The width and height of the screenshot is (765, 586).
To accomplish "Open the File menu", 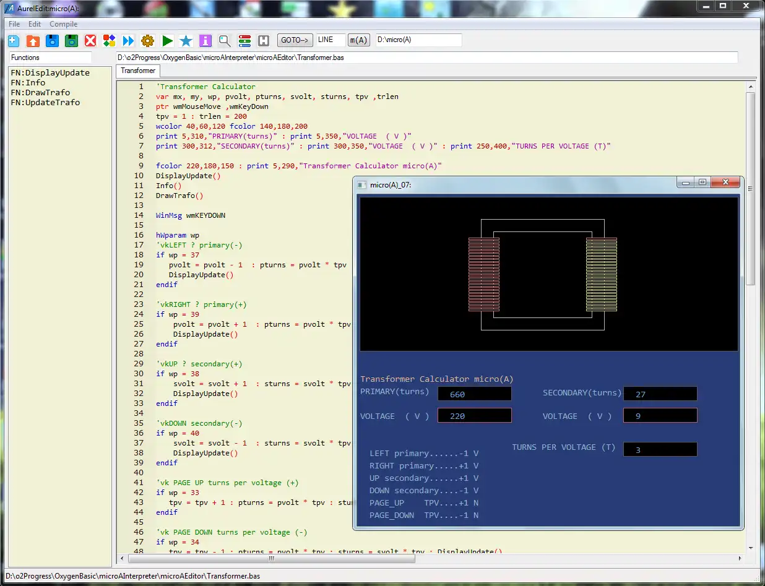I will (x=14, y=24).
